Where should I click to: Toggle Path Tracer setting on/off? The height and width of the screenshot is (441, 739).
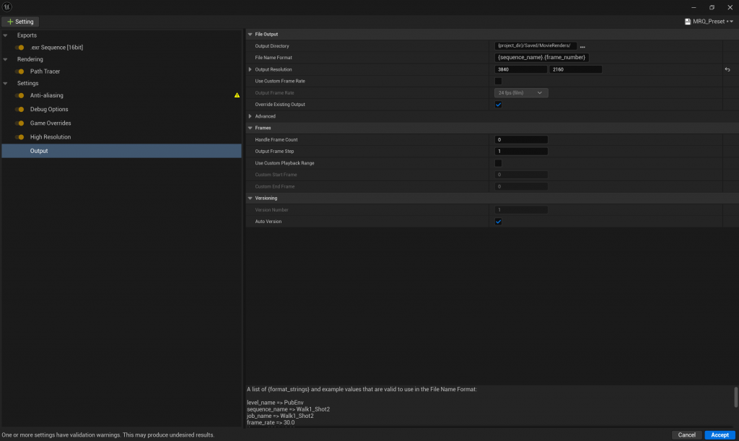tap(19, 71)
